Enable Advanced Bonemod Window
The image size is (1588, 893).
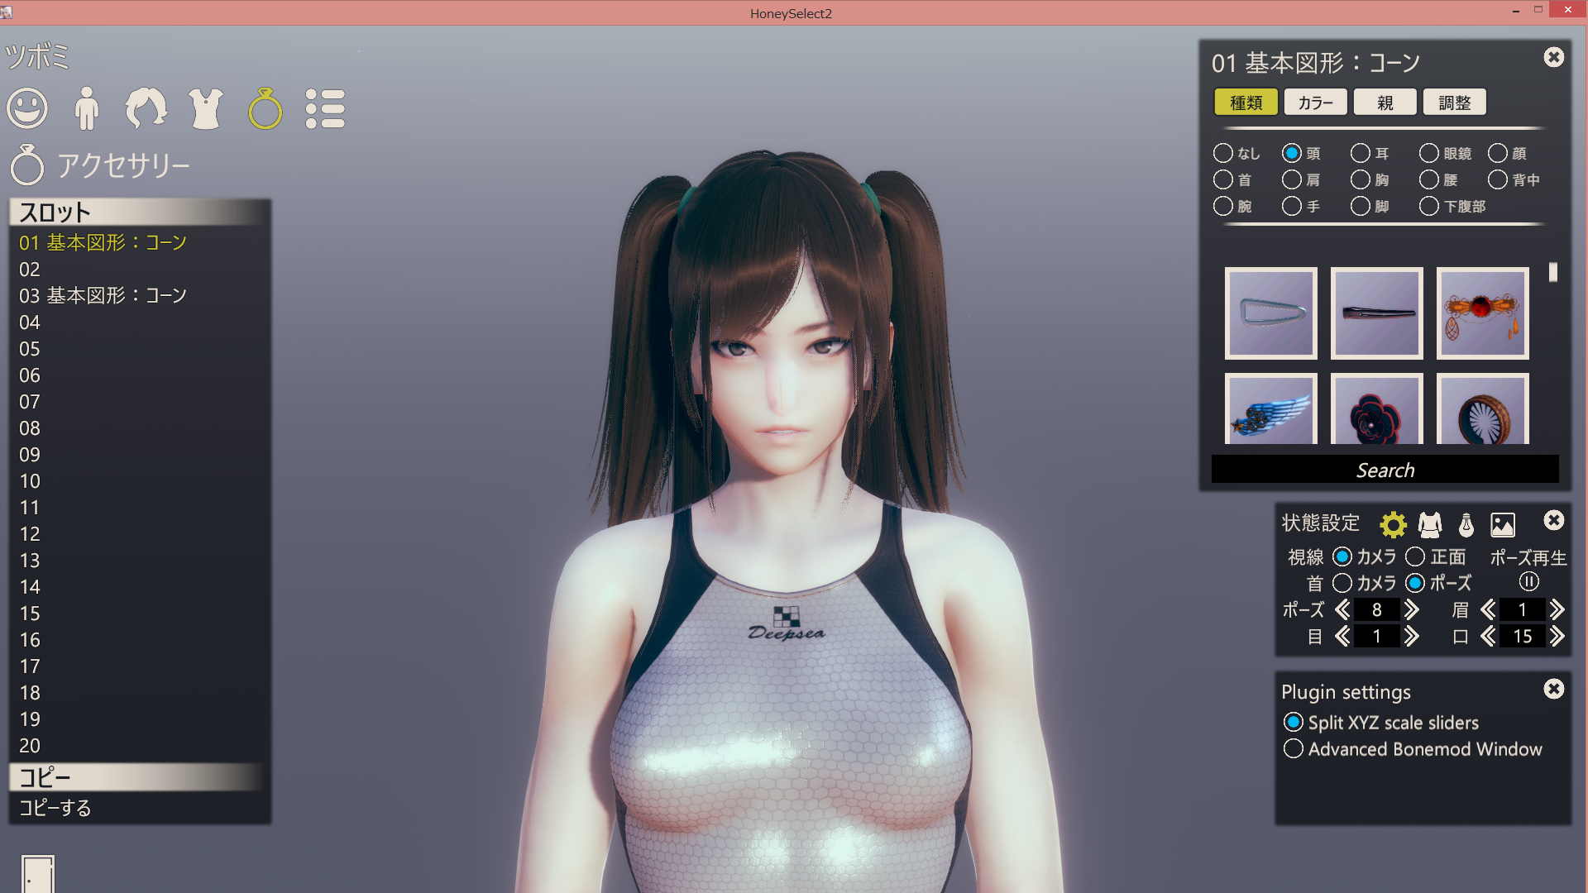click(x=1294, y=748)
